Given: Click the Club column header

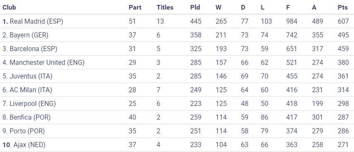Looking at the screenshot, I should point(9,7).
